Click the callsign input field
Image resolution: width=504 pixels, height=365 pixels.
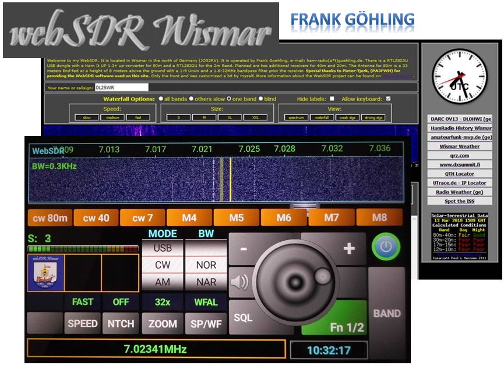121,87
